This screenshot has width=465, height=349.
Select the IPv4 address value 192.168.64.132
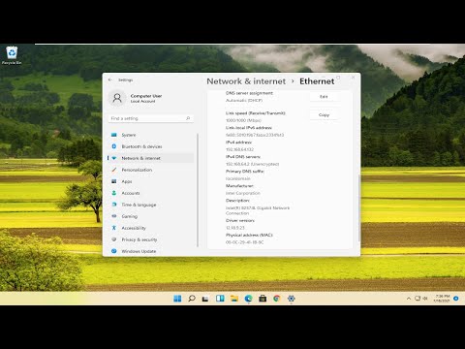coord(239,149)
